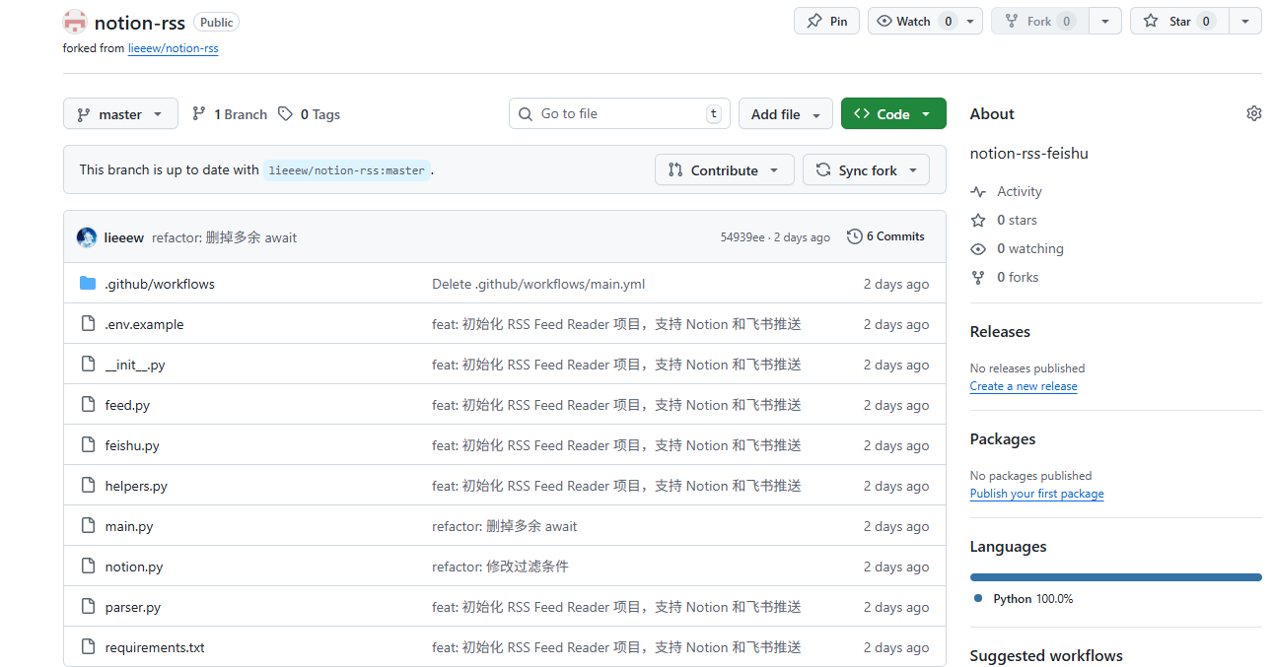Screen dimensions: 1273x667
Task: Open the Contribute dropdown
Action: pos(724,170)
